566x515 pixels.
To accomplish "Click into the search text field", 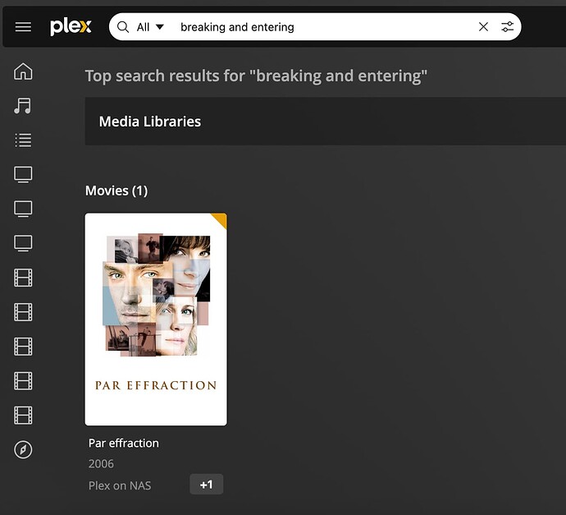I will point(325,27).
